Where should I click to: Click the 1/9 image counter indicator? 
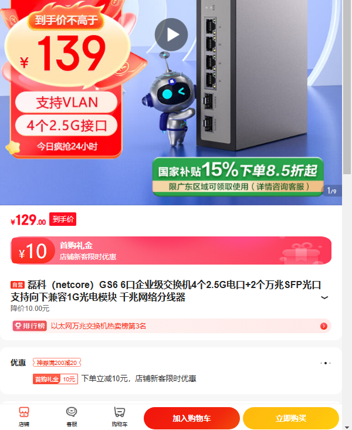pos(331,191)
